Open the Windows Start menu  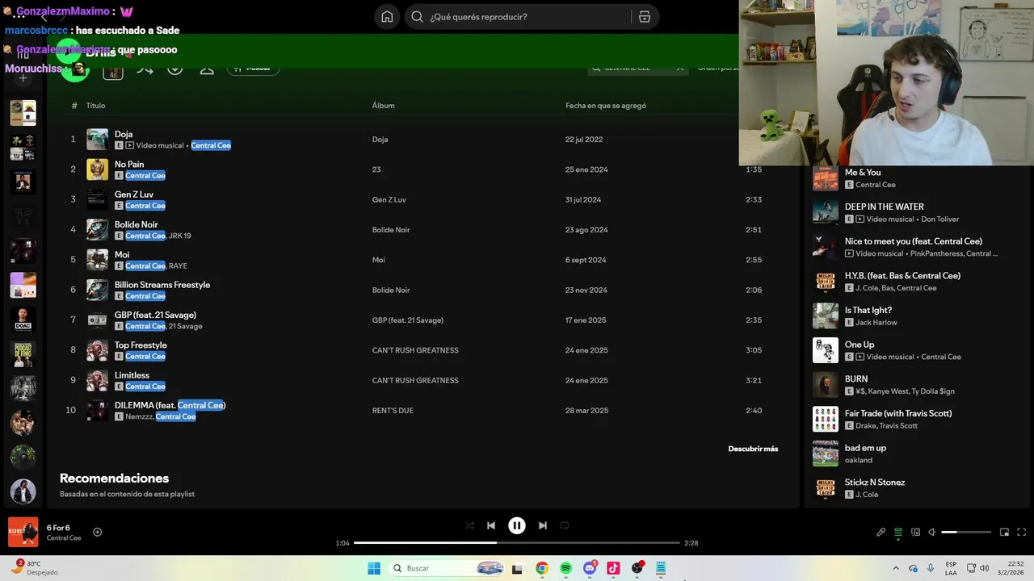point(374,568)
